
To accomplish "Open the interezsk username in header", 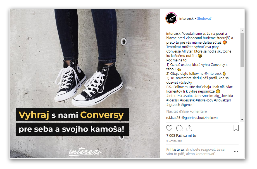I will pyautogui.click(x=186, y=19).
